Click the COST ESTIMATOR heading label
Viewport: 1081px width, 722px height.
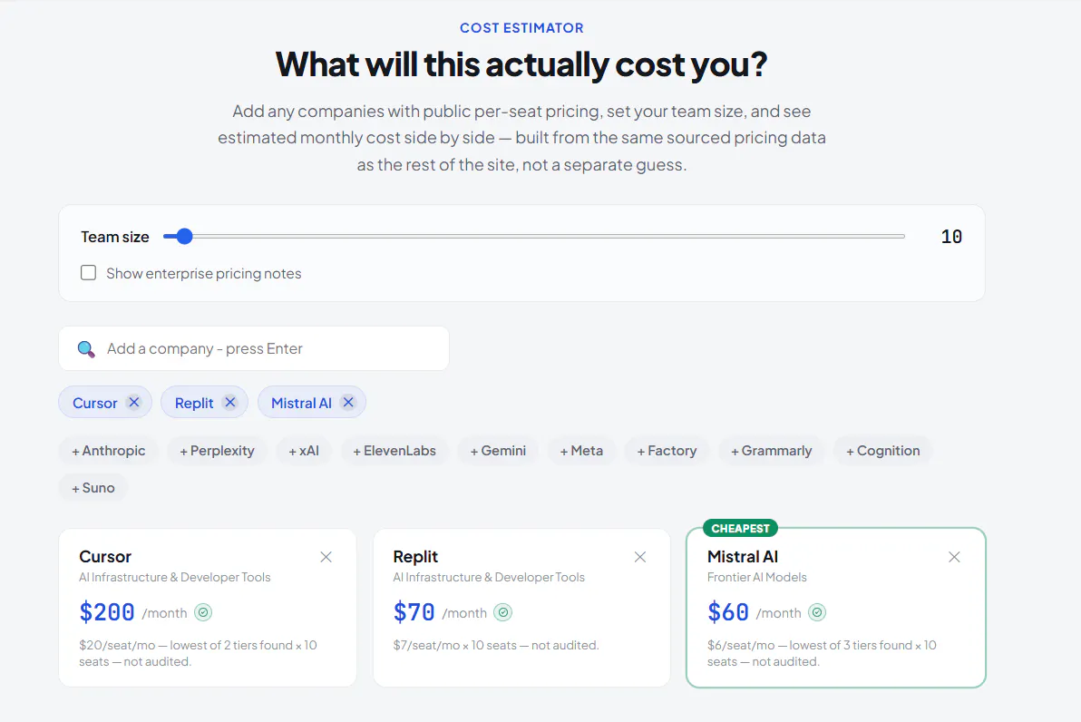click(521, 27)
